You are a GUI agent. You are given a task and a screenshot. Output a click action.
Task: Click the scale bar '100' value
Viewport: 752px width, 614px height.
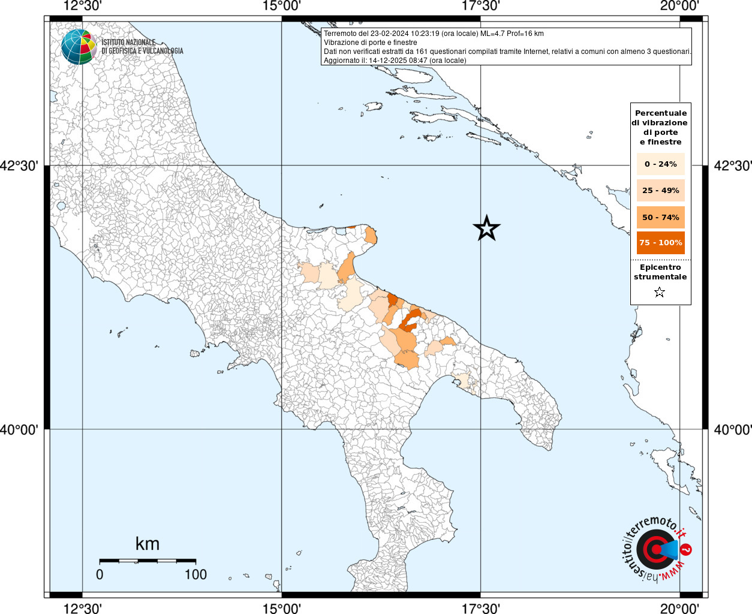click(195, 574)
